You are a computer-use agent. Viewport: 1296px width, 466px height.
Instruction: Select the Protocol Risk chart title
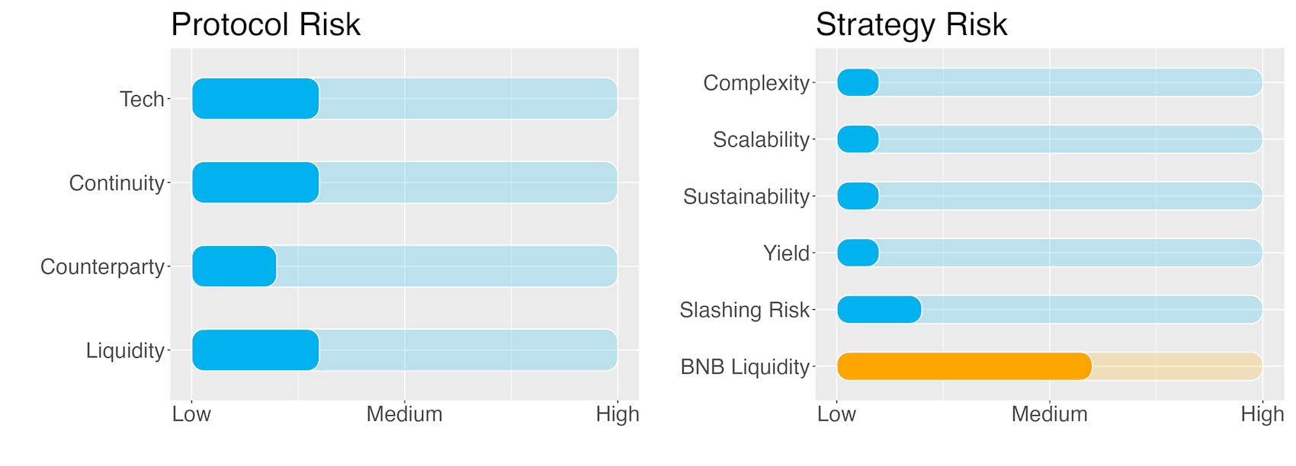click(265, 24)
